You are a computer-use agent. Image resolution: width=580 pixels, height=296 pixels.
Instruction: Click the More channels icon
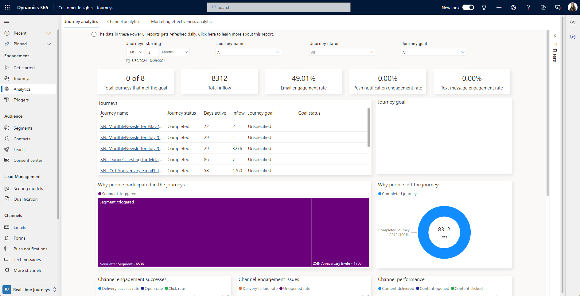[x=7, y=270]
